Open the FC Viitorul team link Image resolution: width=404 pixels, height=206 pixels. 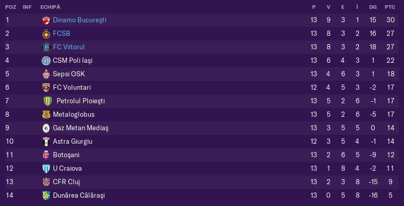[x=69, y=47]
